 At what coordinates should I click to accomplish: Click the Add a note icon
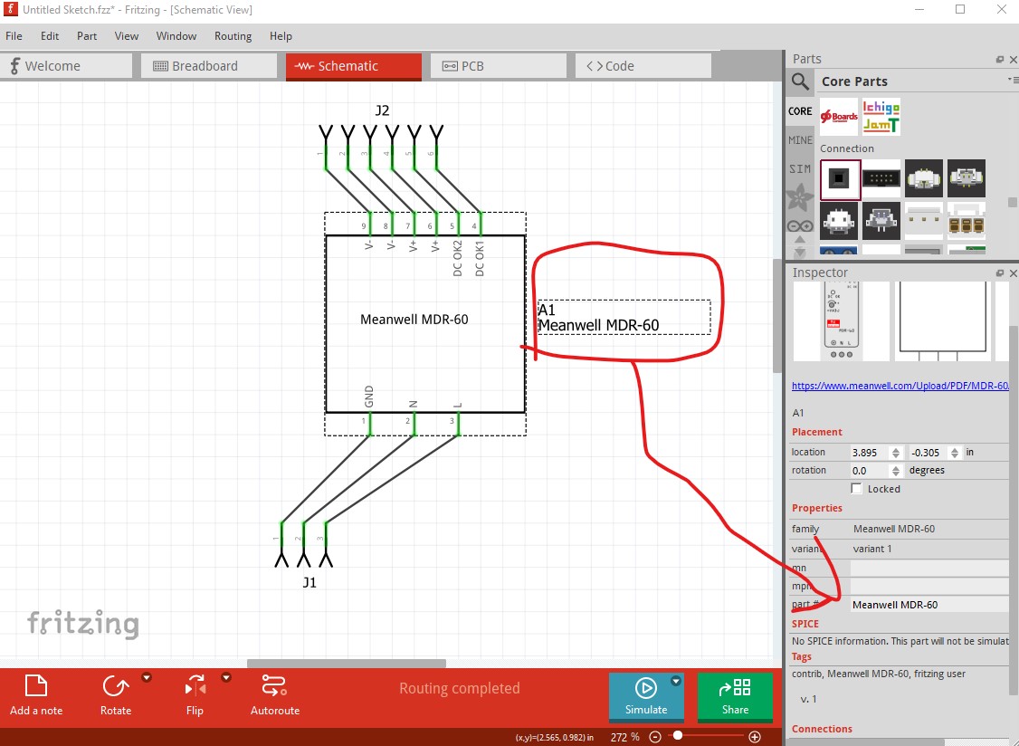35,686
